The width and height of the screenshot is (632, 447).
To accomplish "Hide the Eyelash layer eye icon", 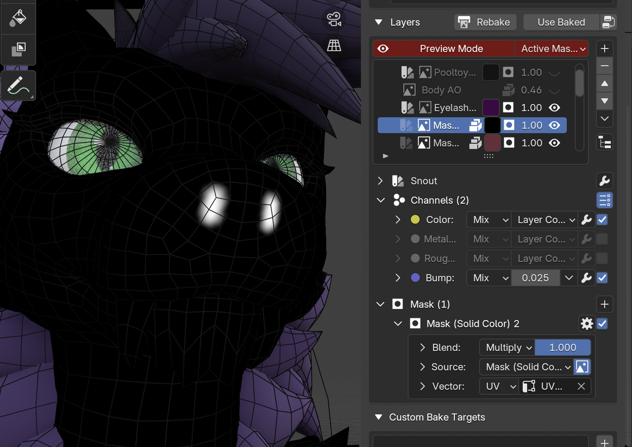I will tap(554, 108).
